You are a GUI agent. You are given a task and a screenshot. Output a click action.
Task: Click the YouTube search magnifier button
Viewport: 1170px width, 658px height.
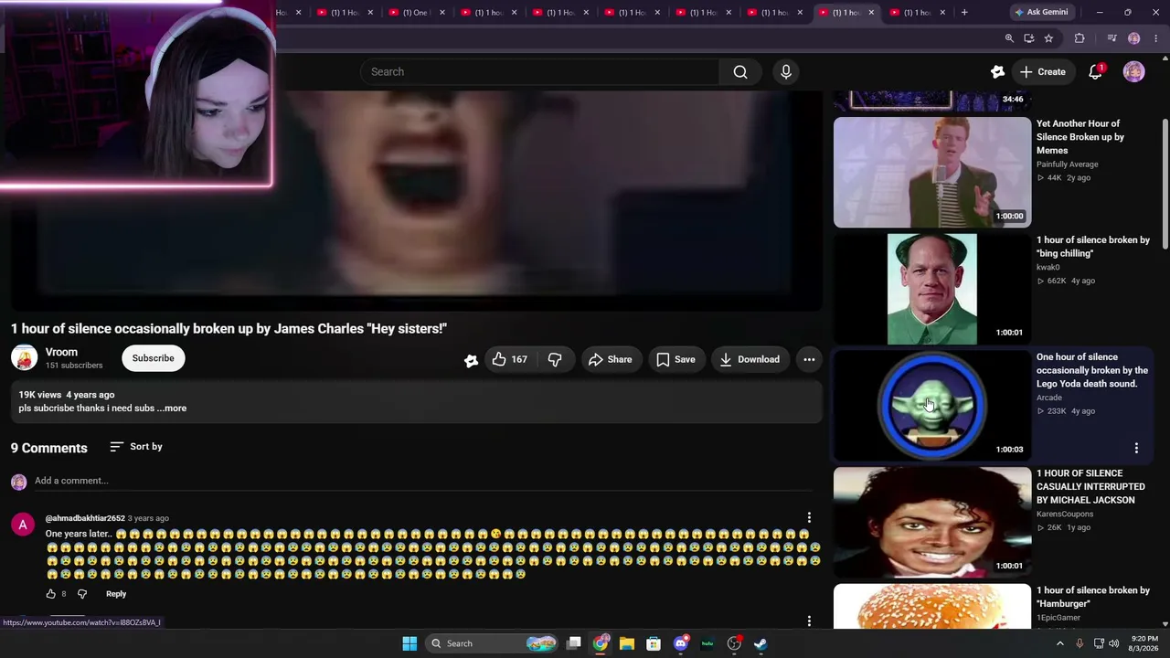pos(740,72)
